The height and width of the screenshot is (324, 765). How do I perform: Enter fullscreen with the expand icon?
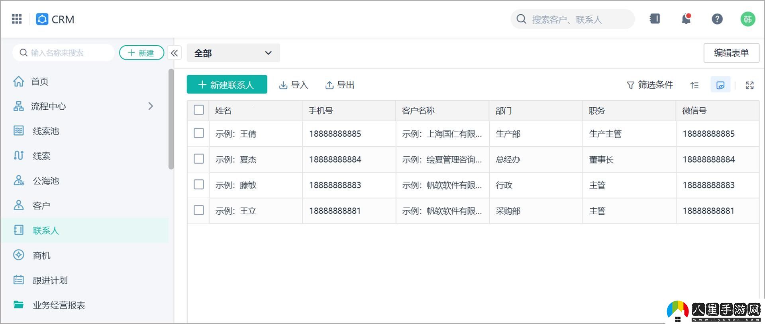click(x=749, y=85)
